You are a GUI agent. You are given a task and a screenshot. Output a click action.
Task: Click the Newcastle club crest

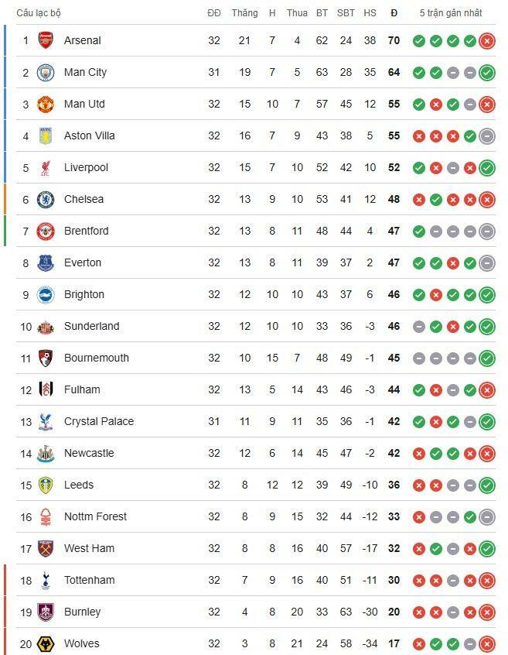click(x=46, y=453)
